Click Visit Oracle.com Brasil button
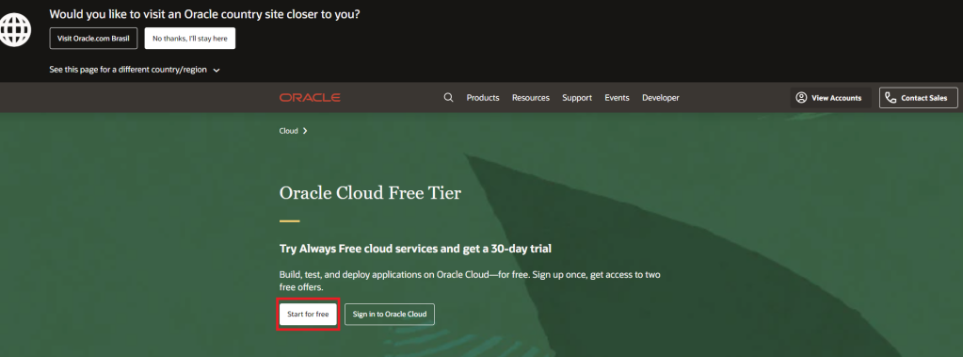 (93, 38)
